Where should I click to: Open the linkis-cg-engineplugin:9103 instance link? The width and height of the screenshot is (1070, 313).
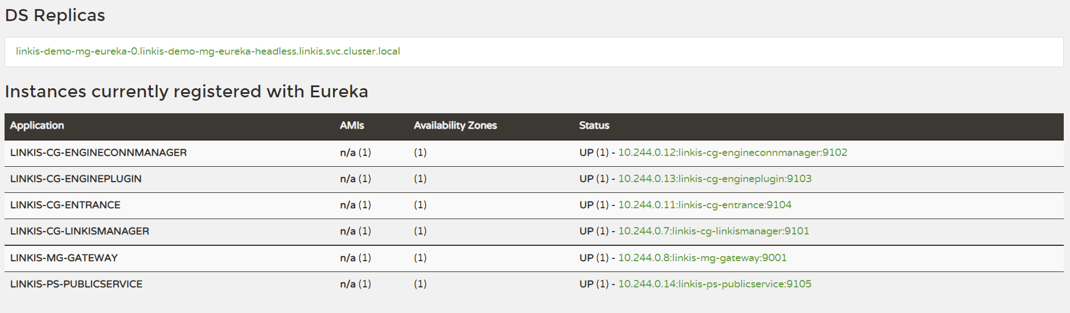click(715, 179)
